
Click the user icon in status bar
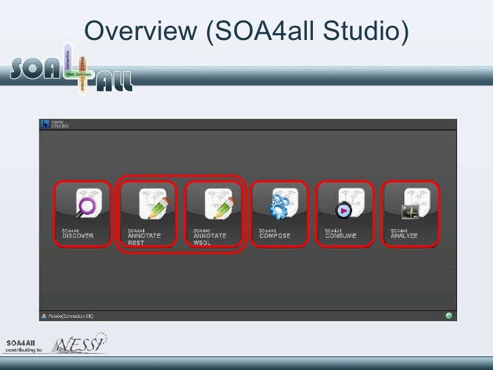44,316
